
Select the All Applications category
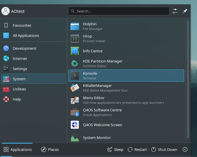(33, 35)
